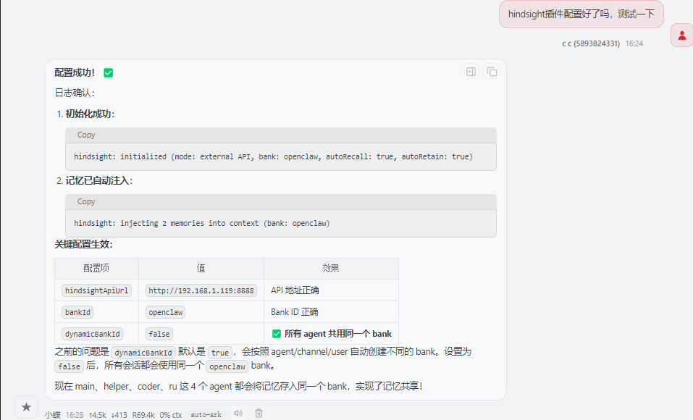Click the trash delete icon in status bar
Image resolution: width=693 pixels, height=420 pixels.
coord(259,413)
